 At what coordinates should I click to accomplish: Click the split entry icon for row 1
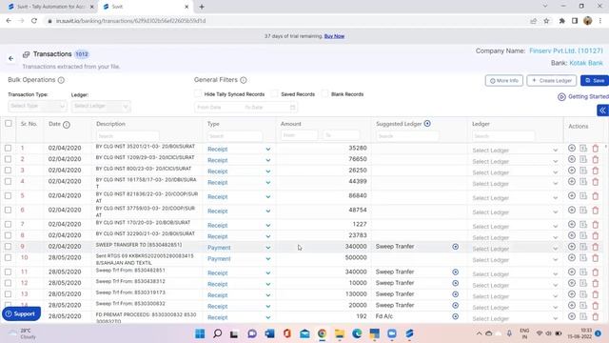pyautogui.click(x=583, y=149)
